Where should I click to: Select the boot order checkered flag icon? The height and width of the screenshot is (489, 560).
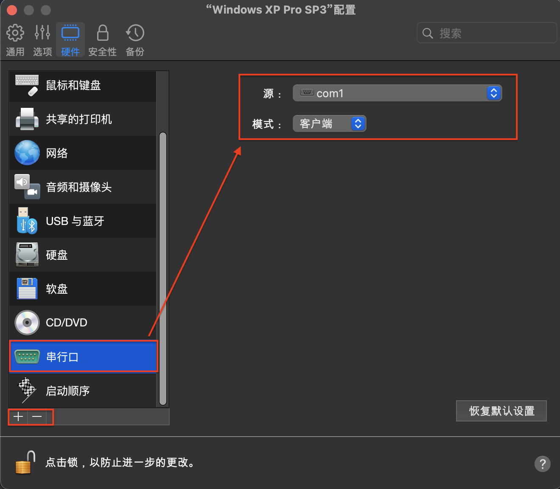[x=27, y=391]
